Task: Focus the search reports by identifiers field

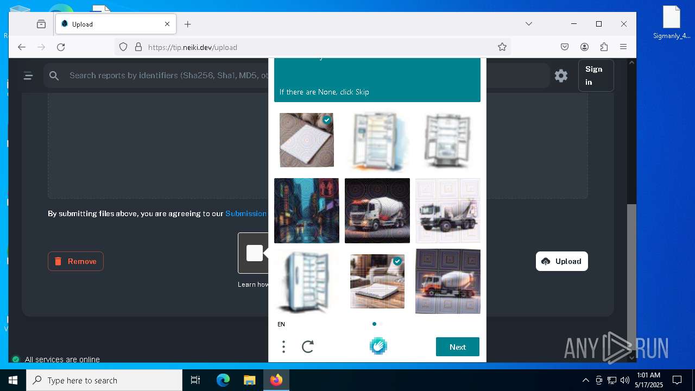Action: pyautogui.click(x=168, y=75)
